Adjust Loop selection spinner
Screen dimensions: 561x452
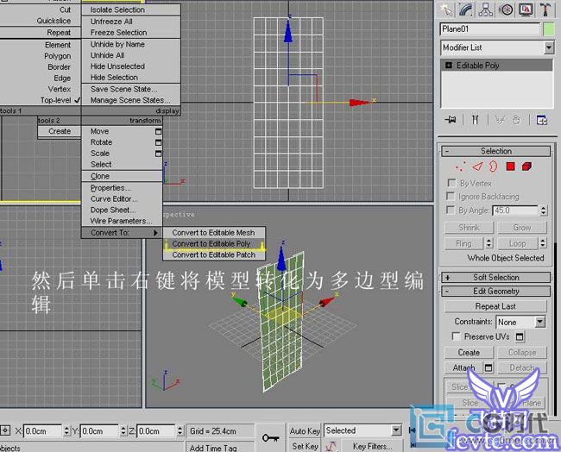click(543, 243)
